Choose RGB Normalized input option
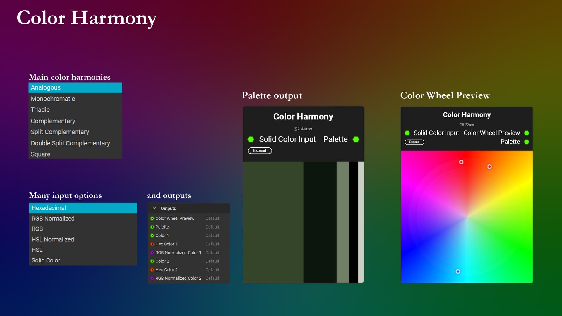 (x=53, y=219)
